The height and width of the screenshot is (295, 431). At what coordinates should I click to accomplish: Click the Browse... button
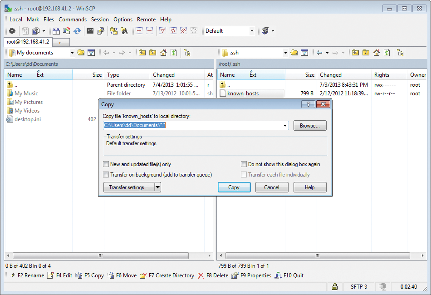tap(310, 126)
